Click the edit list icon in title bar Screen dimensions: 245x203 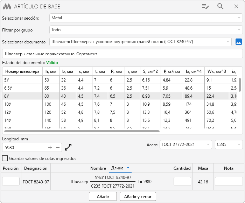click(205, 6)
